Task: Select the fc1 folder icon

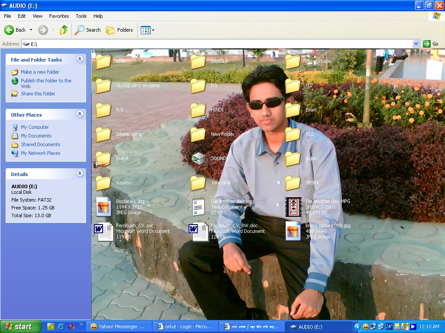Action: pyautogui.click(x=198, y=86)
